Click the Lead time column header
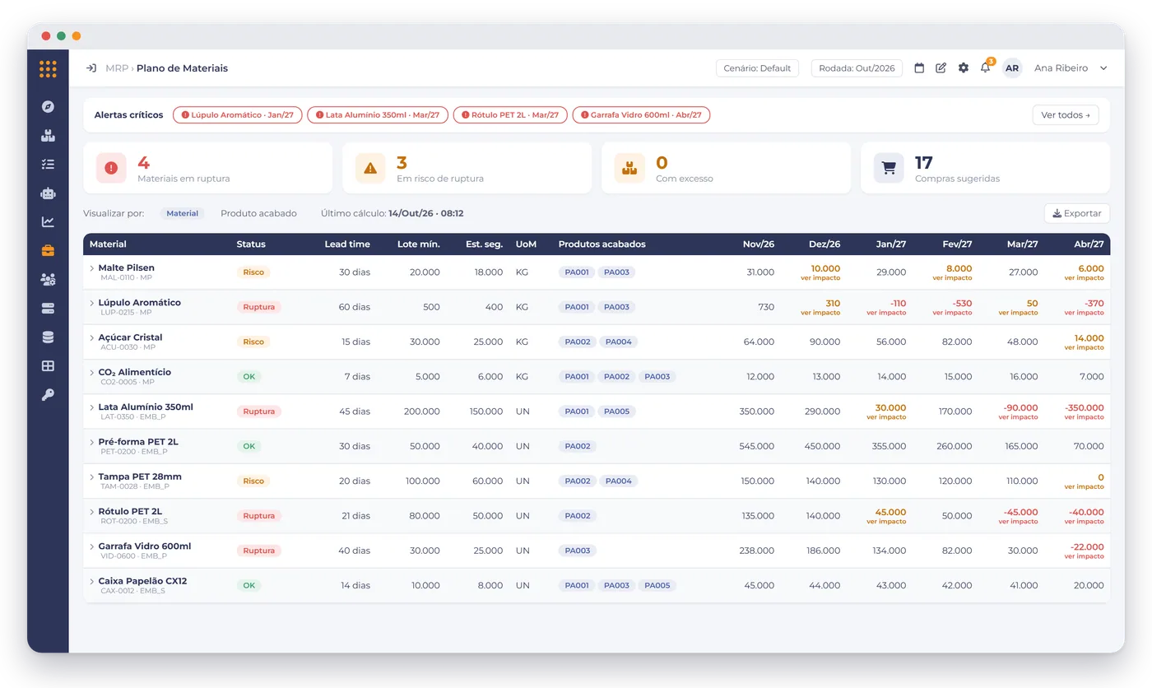Viewport: 1152px width, 688px height. (347, 244)
